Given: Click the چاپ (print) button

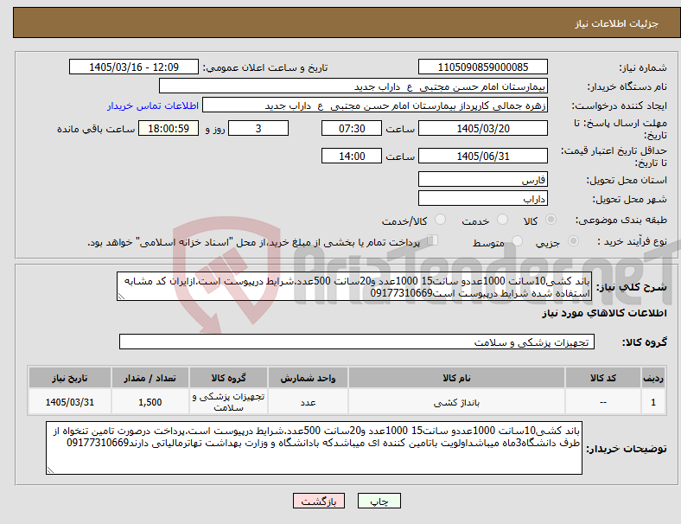Looking at the screenshot, I should (x=379, y=501).
